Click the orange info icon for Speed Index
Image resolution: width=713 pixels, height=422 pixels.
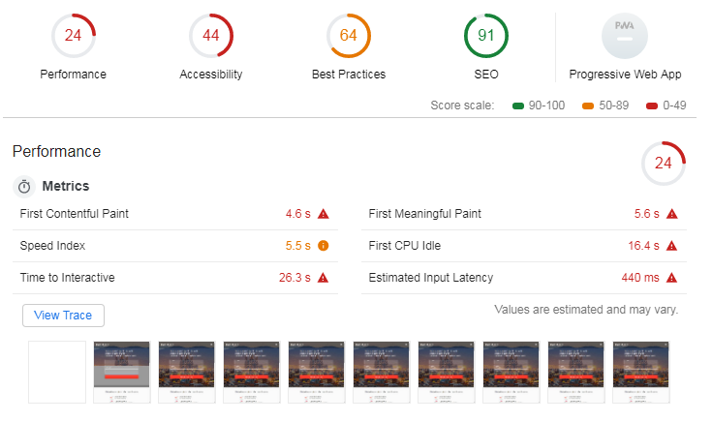[x=324, y=246]
